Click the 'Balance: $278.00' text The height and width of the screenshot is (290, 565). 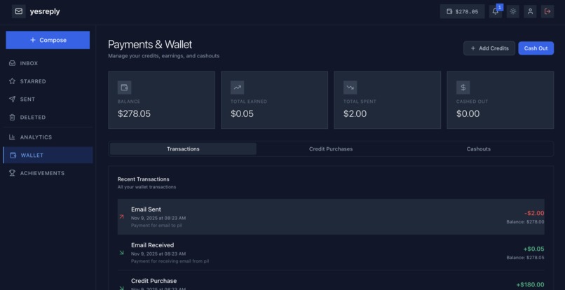pyautogui.click(x=525, y=222)
